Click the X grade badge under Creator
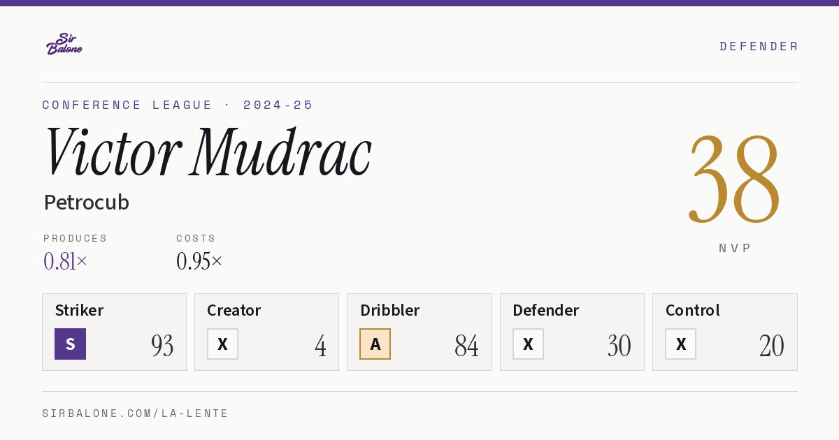 [222, 344]
